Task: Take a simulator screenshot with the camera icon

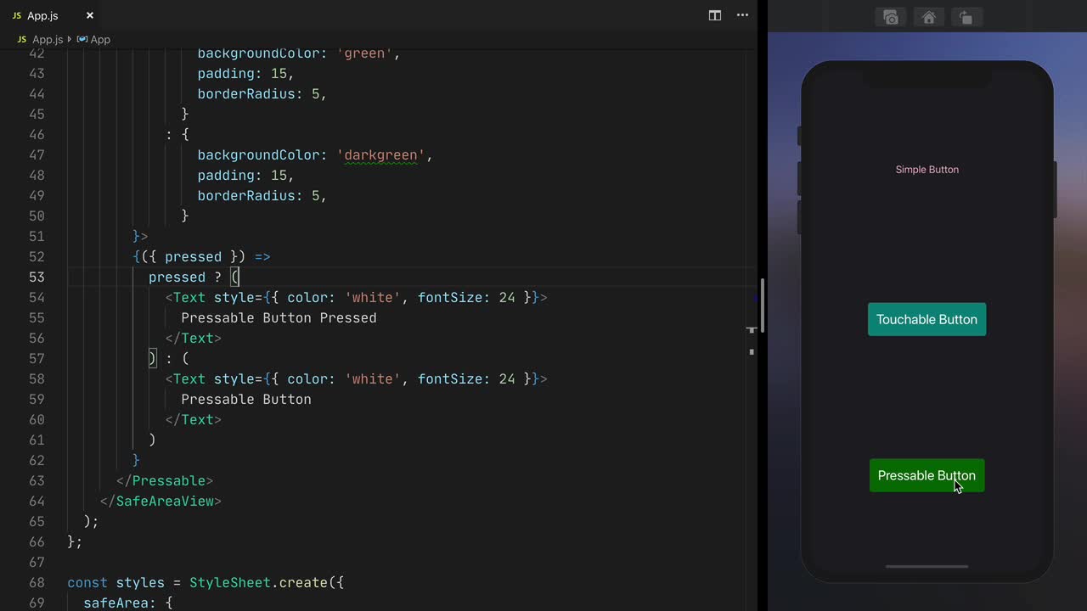Action: pyautogui.click(x=891, y=17)
